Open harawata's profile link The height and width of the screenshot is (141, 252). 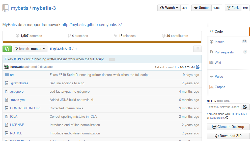17,67
